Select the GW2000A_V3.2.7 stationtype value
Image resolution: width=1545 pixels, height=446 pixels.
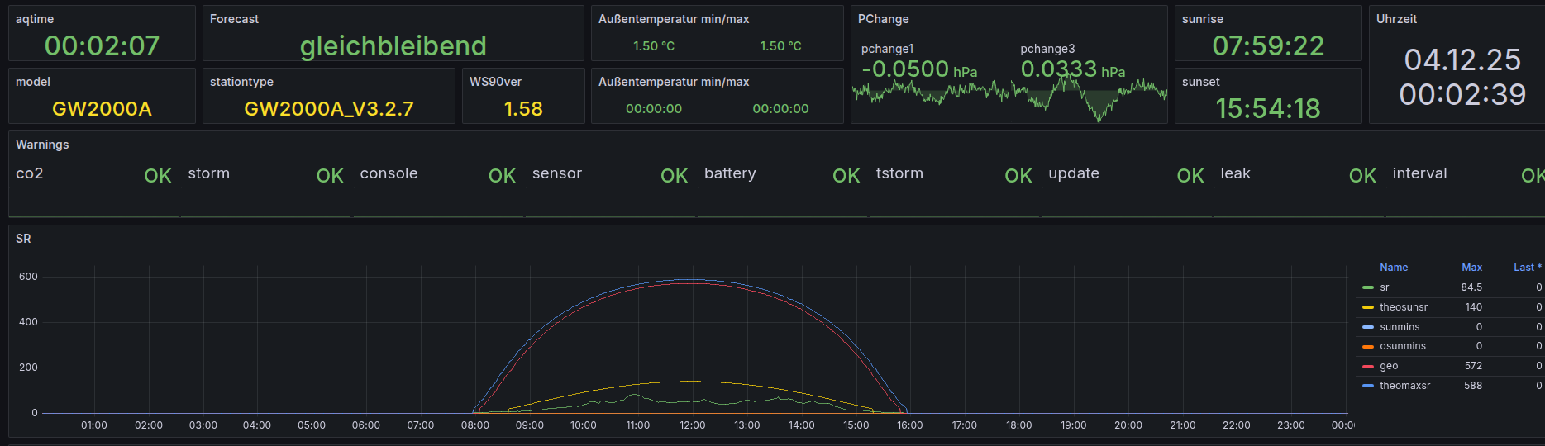(x=329, y=108)
